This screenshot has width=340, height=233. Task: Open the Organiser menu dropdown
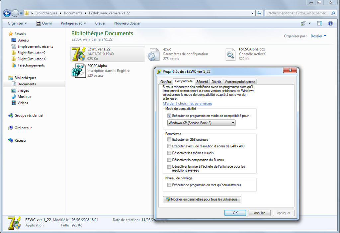[x=17, y=23]
